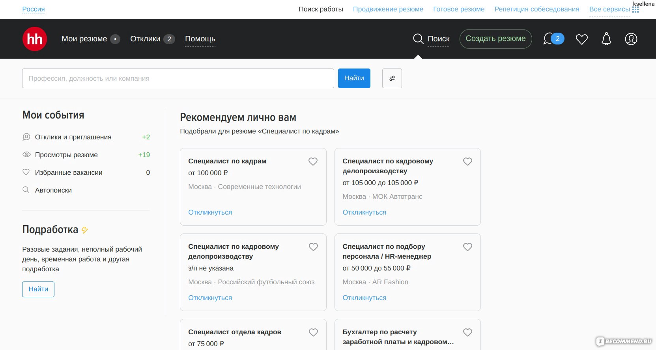Click the blue Найти search button
The height and width of the screenshot is (350, 656).
tap(354, 78)
